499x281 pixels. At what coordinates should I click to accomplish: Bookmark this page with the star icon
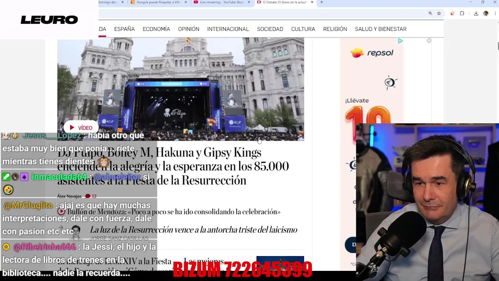click(439, 13)
